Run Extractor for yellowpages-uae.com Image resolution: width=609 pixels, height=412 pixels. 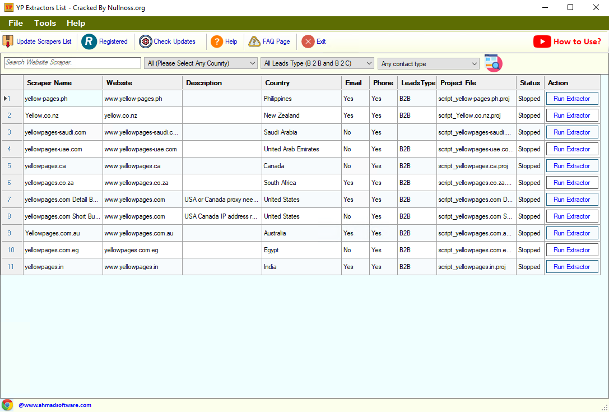[572, 149]
